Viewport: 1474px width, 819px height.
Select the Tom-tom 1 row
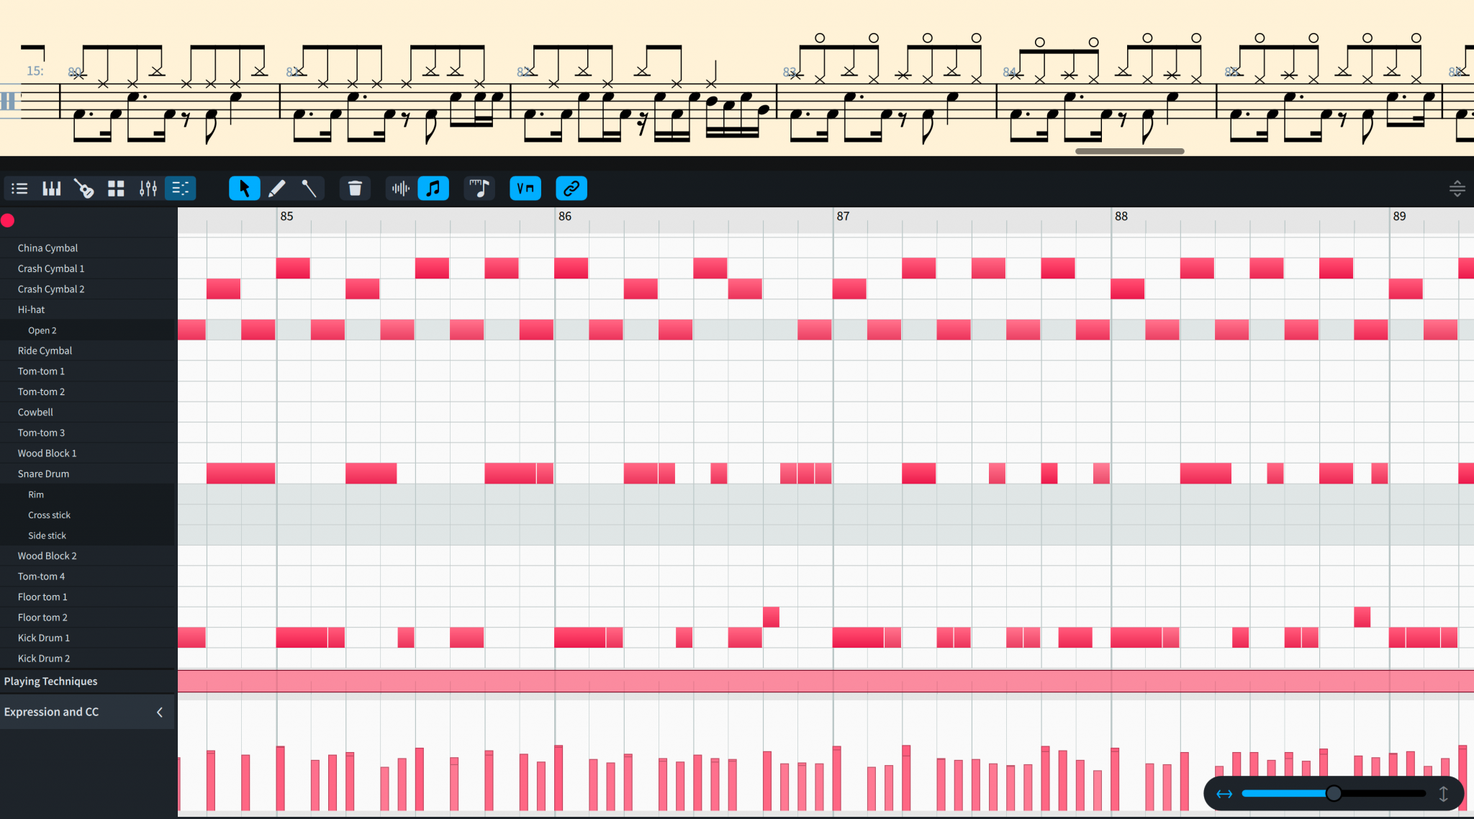tap(89, 371)
